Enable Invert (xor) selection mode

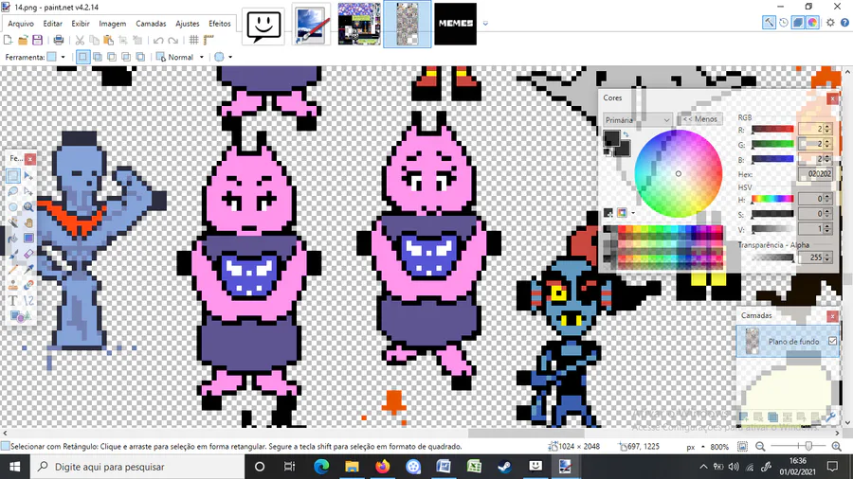(x=140, y=57)
